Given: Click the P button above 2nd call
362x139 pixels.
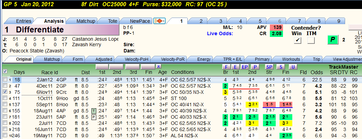Looking at the screenshot, I should [255, 67].
